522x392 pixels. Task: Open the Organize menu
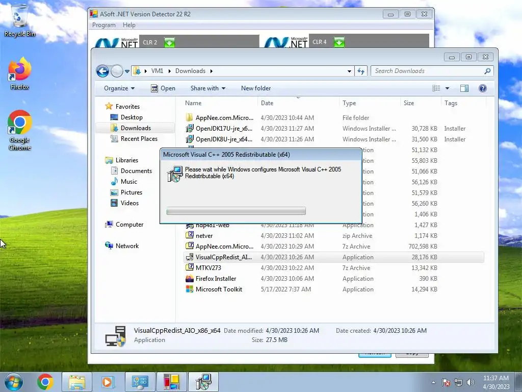click(x=119, y=88)
